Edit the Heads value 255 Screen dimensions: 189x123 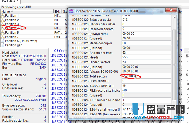coord(146,57)
